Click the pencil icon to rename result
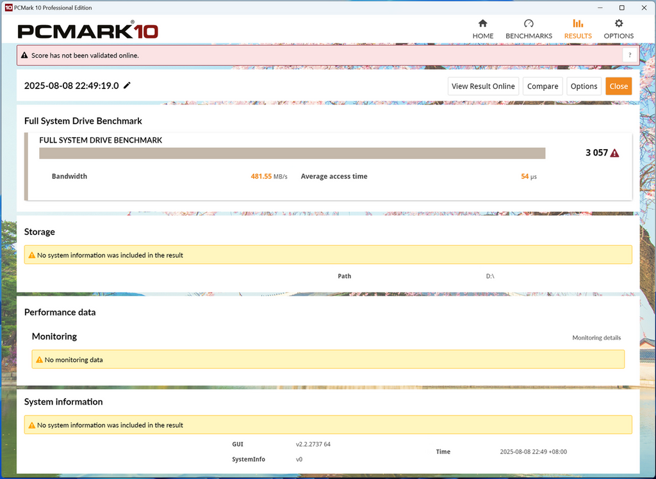656x479 pixels. (x=127, y=85)
